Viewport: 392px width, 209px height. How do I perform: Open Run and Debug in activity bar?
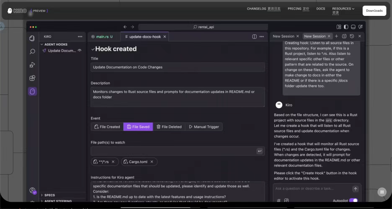point(32,65)
